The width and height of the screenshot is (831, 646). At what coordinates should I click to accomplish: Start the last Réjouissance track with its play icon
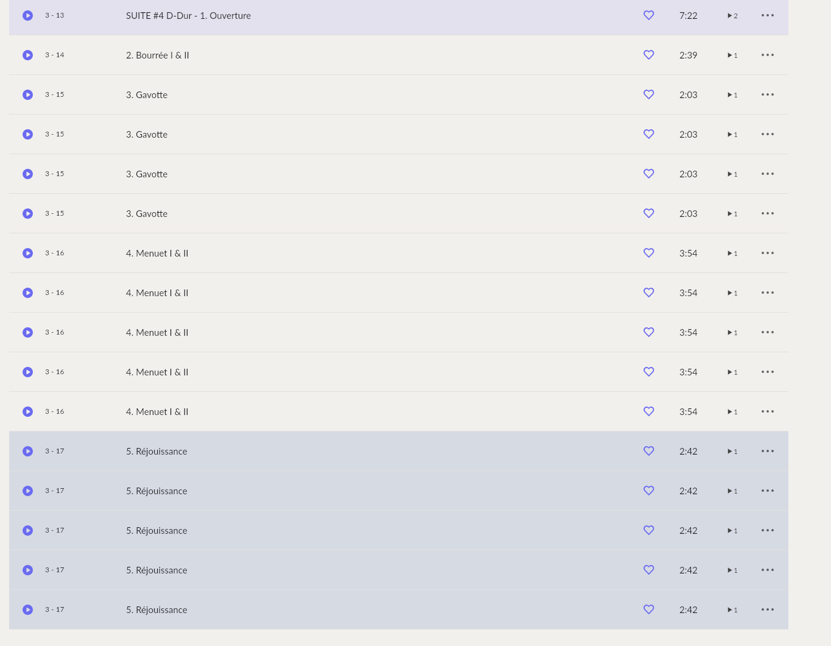28,609
